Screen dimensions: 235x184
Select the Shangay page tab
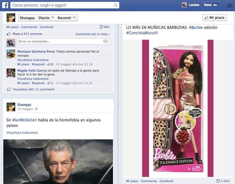tap(27, 18)
